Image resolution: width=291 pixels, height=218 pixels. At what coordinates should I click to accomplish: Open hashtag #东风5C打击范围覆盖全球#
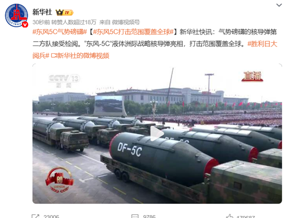[133, 32]
